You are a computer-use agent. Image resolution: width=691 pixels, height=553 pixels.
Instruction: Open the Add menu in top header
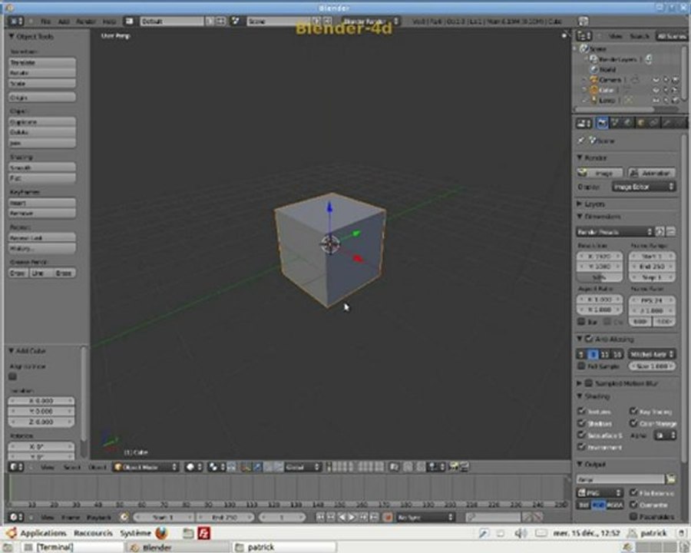[64, 22]
